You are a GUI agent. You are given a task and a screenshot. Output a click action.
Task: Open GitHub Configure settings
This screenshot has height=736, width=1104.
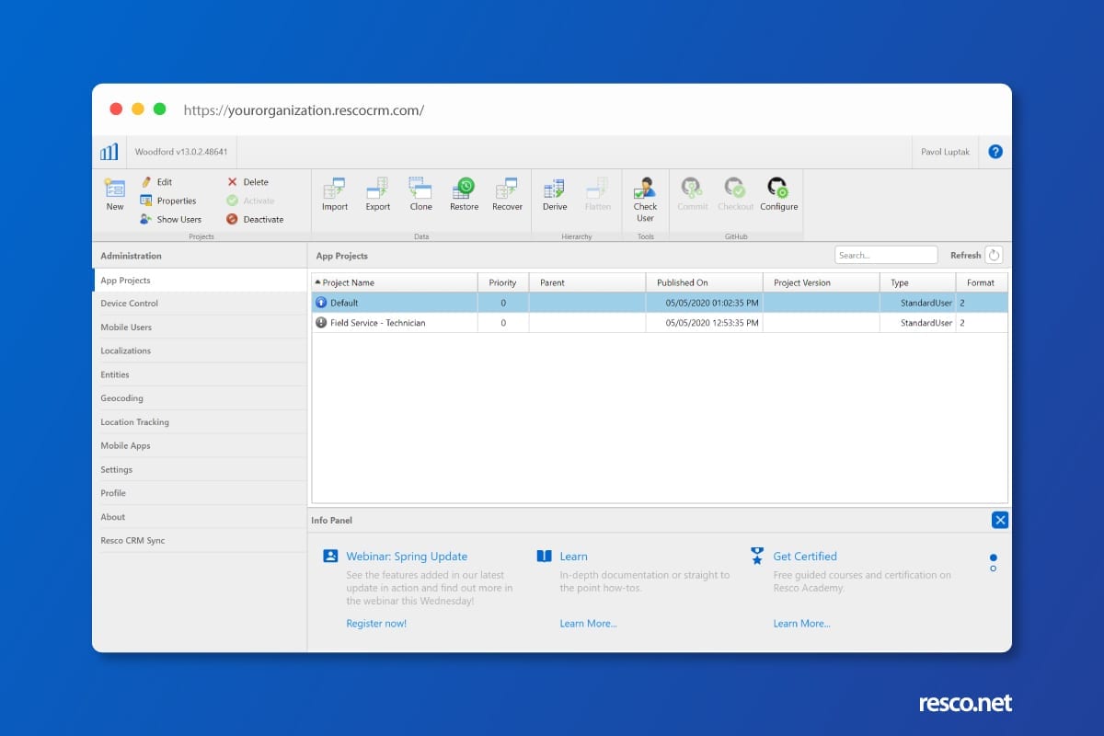click(x=778, y=194)
